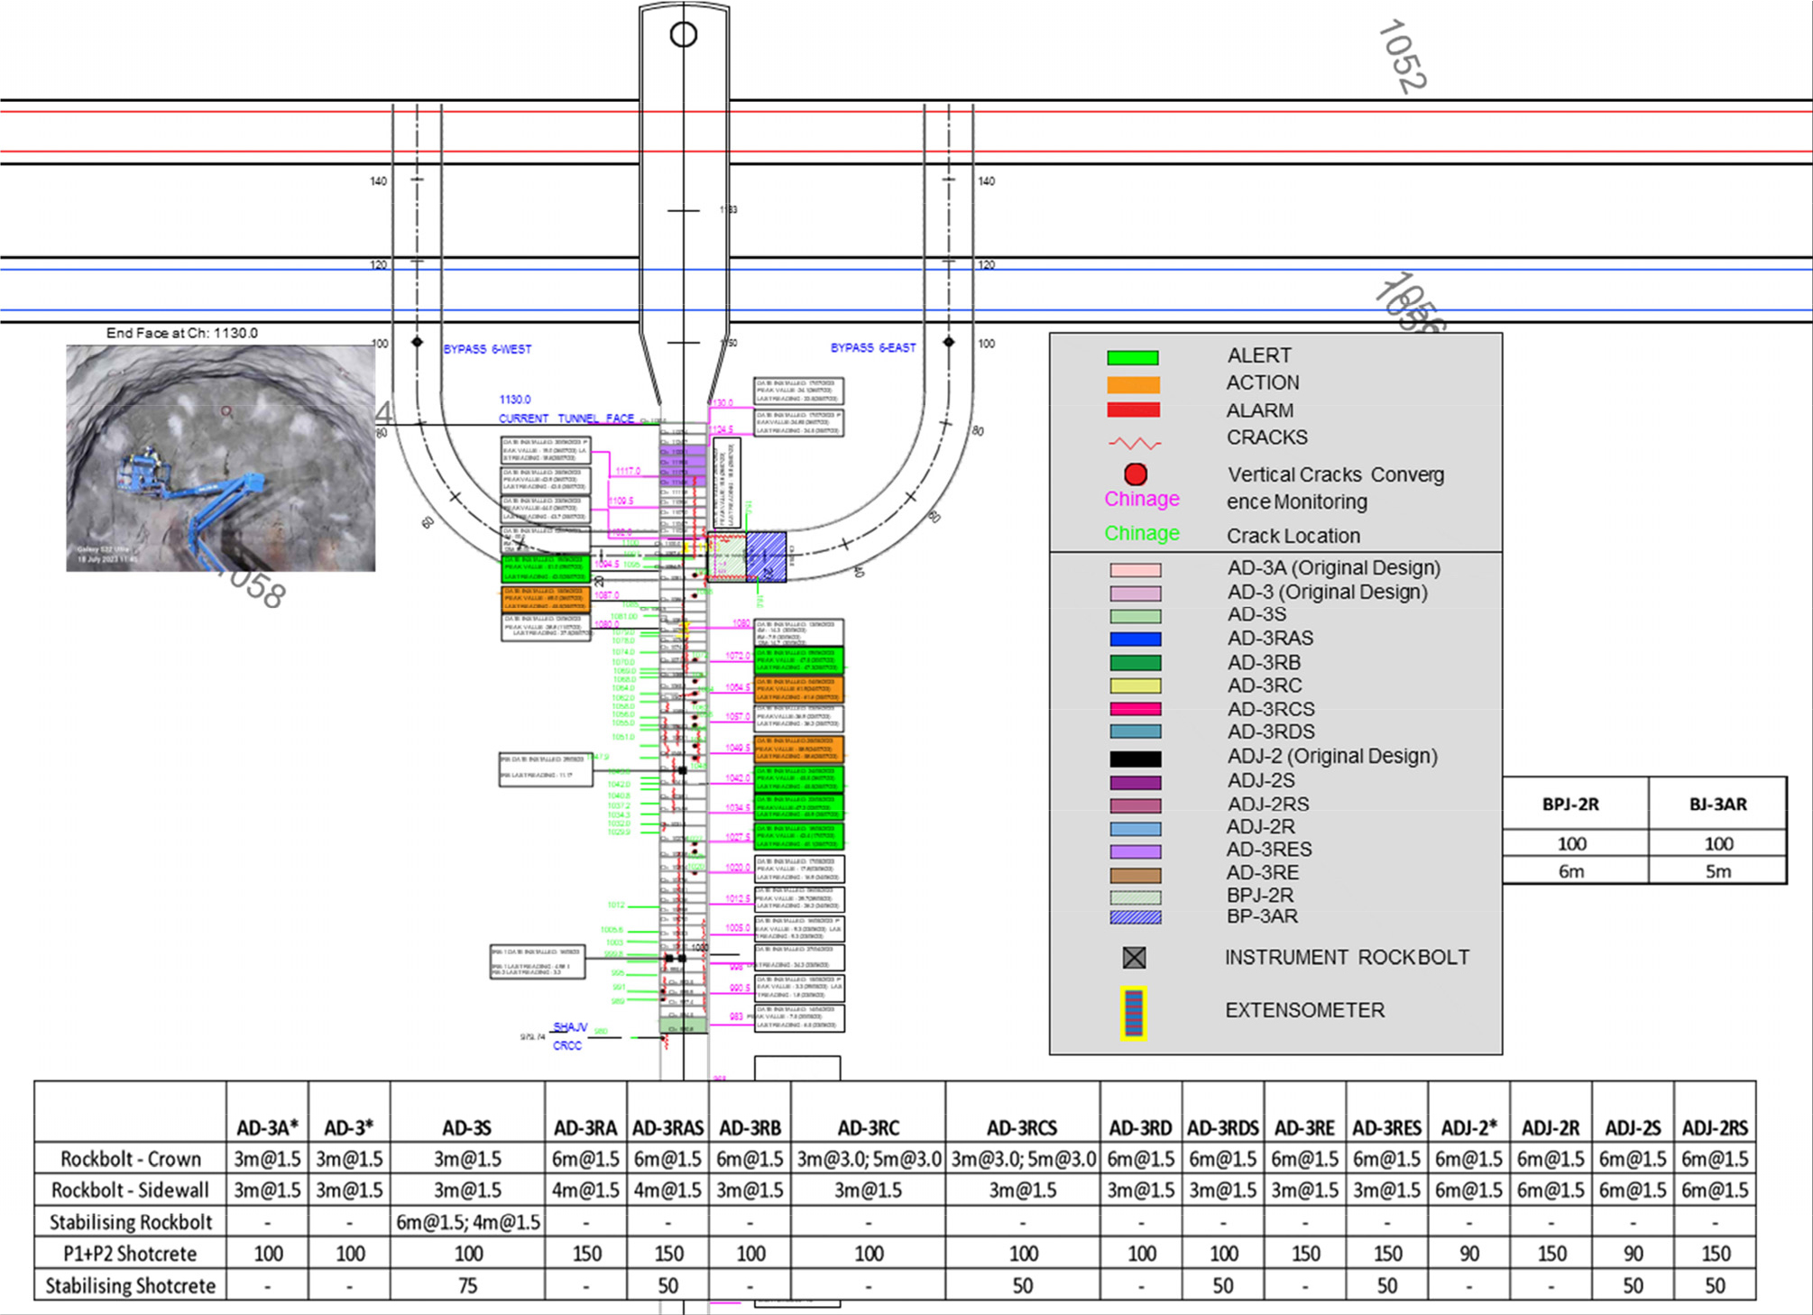Click the circle at top of tunnel shaft
1813x1315 pixels.
click(x=684, y=35)
